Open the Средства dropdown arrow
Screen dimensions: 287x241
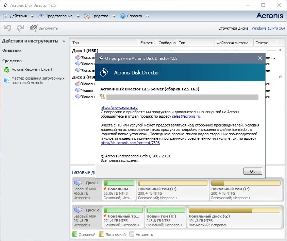(114, 16)
